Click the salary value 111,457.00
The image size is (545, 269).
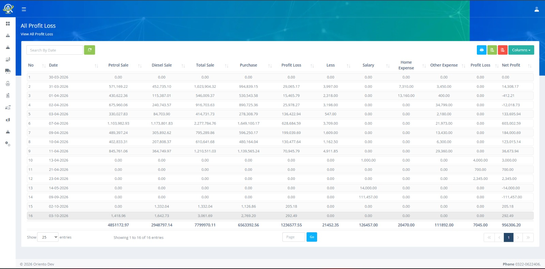click(x=368, y=197)
